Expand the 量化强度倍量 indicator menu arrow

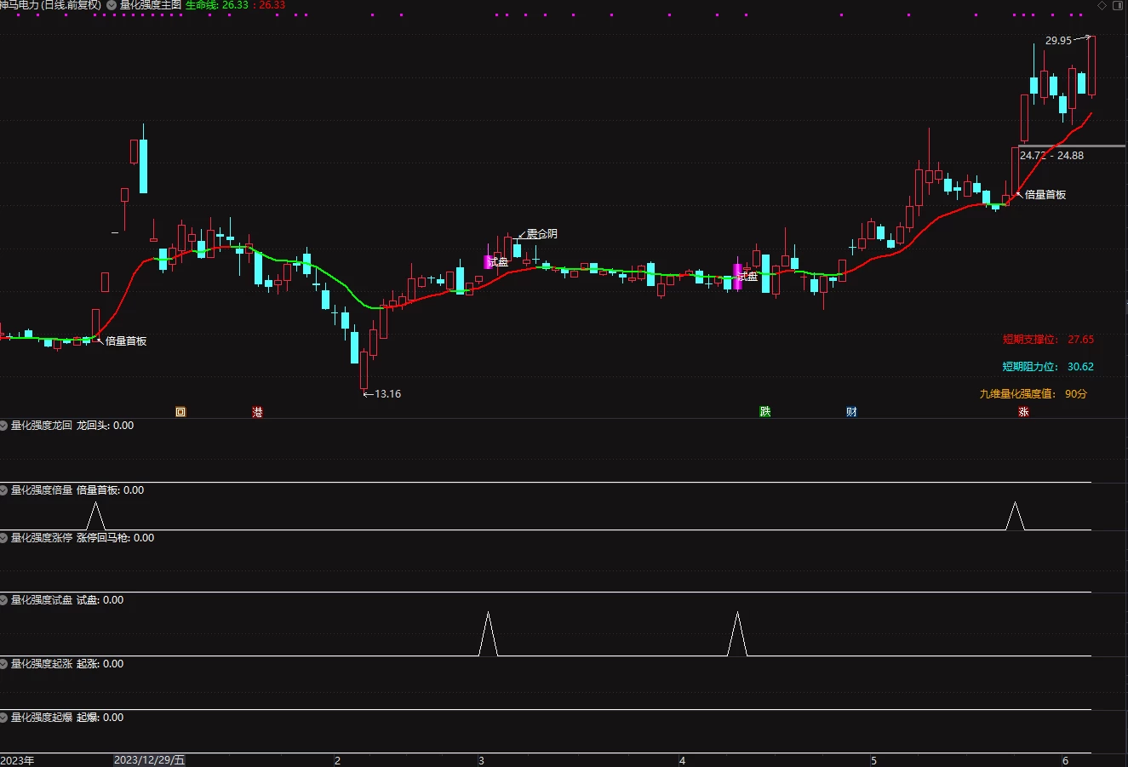tap(4, 490)
